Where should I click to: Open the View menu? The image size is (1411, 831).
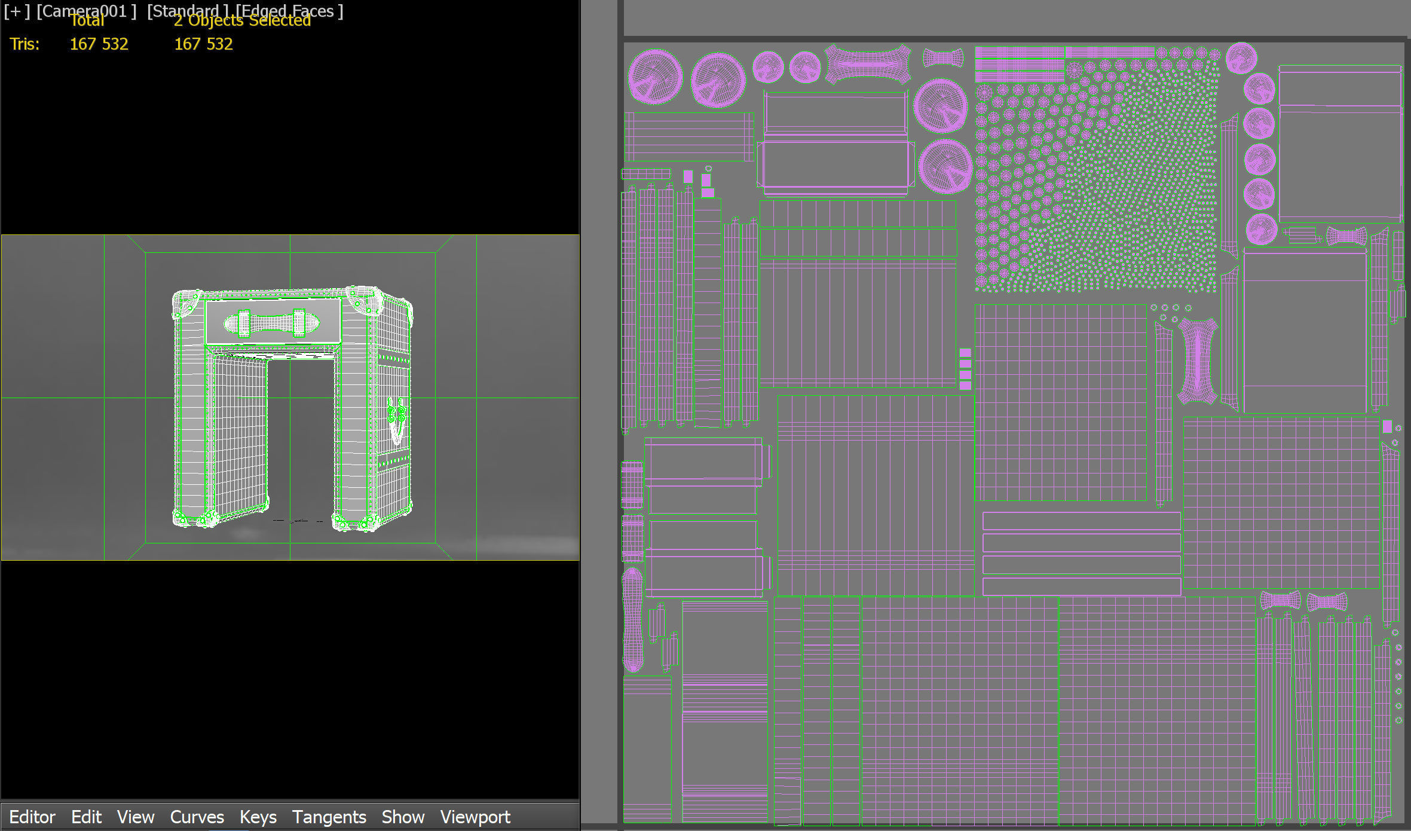coord(135,817)
